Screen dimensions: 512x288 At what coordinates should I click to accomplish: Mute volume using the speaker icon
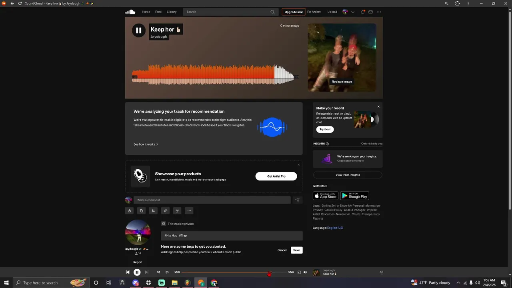pyautogui.click(x=305, y=272)
